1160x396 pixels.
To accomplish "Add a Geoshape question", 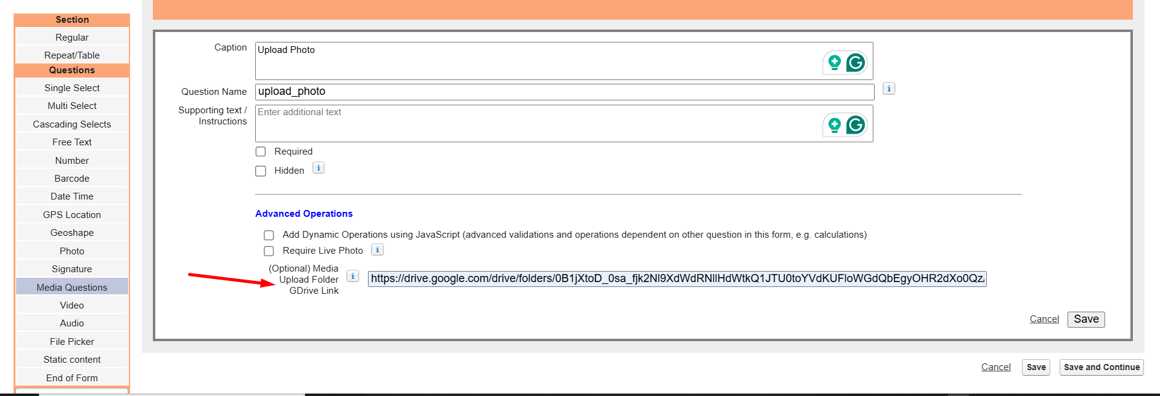I will pos(72,233).
